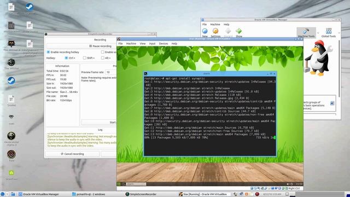
Task: Click the taskbar clock
Action: click(272, 194)
